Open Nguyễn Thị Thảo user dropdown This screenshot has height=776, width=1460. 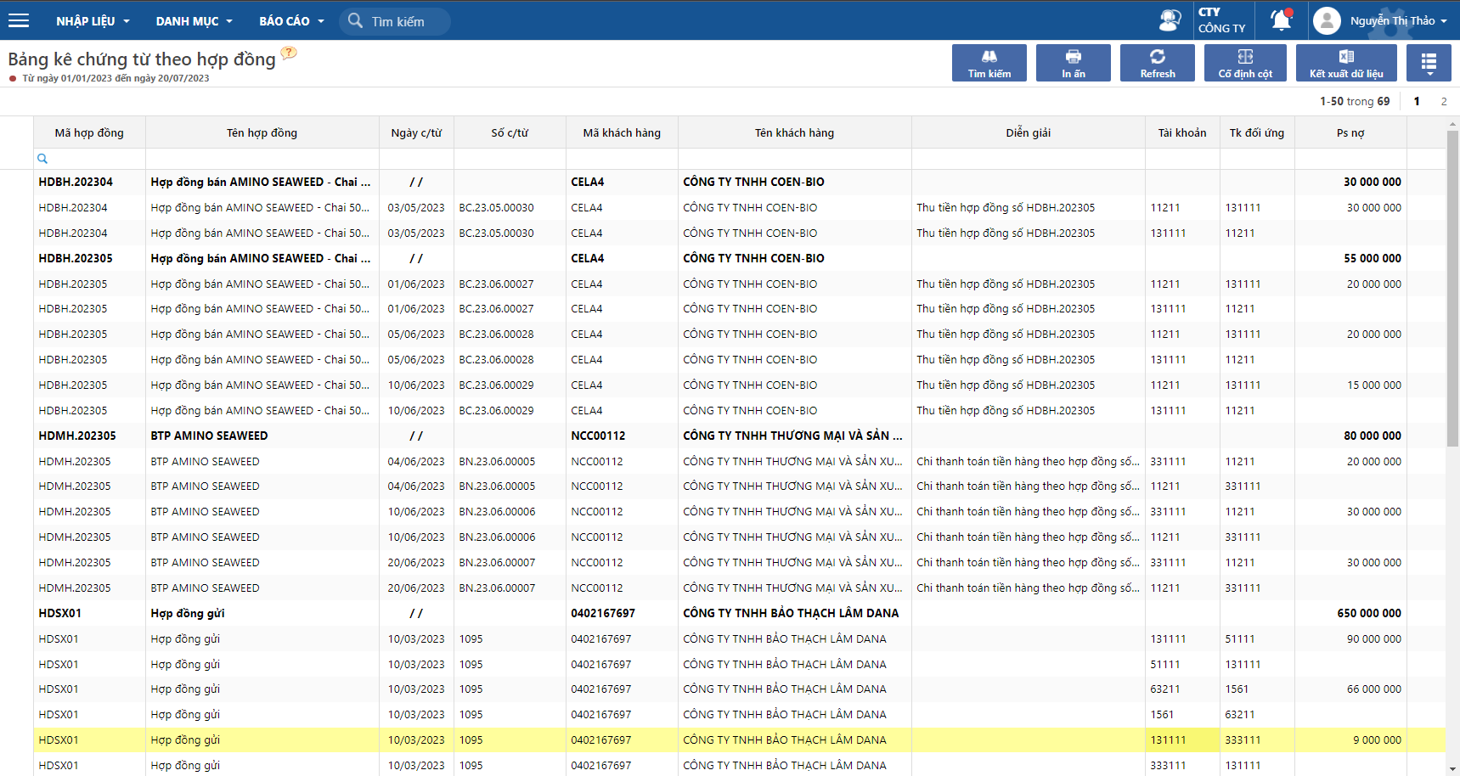(x=1391, y=20)
